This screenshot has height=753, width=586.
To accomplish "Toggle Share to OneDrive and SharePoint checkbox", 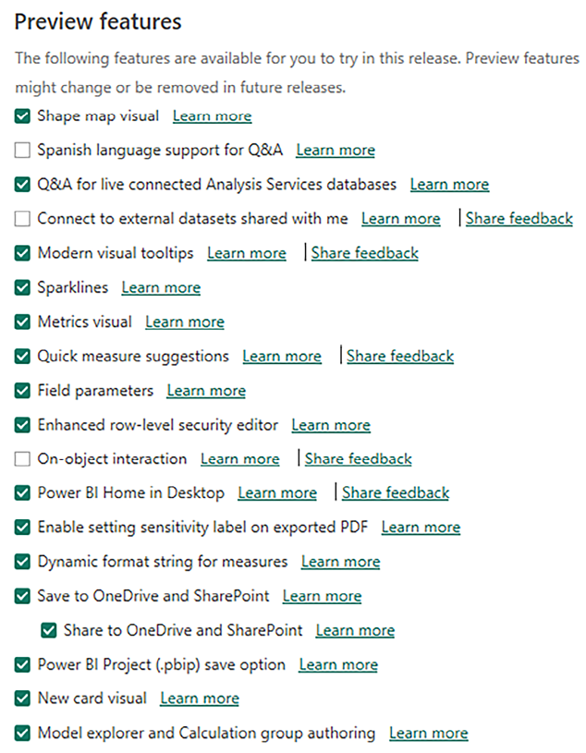I will [x=49, y=631].
